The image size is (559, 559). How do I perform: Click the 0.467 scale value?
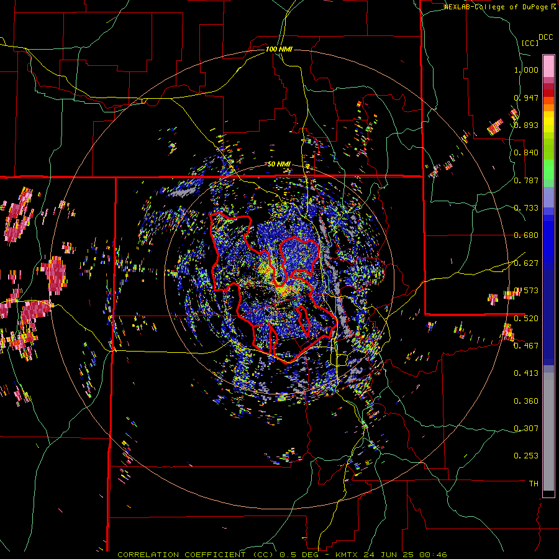point(526,345)
